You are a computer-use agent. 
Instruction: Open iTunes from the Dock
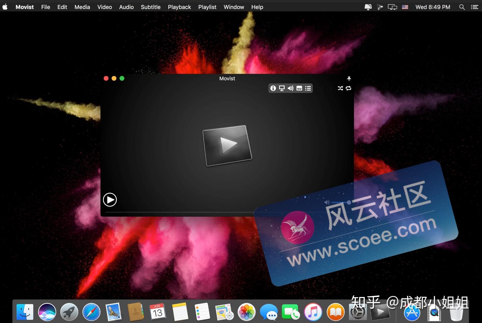(313, 312)
